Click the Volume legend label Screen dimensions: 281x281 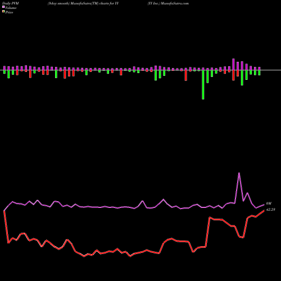pos(11,8)
